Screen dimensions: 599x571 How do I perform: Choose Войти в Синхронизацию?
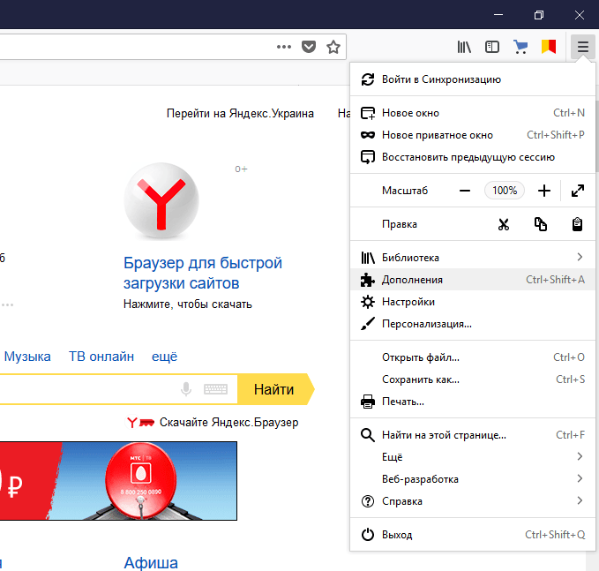pos(473,79)
